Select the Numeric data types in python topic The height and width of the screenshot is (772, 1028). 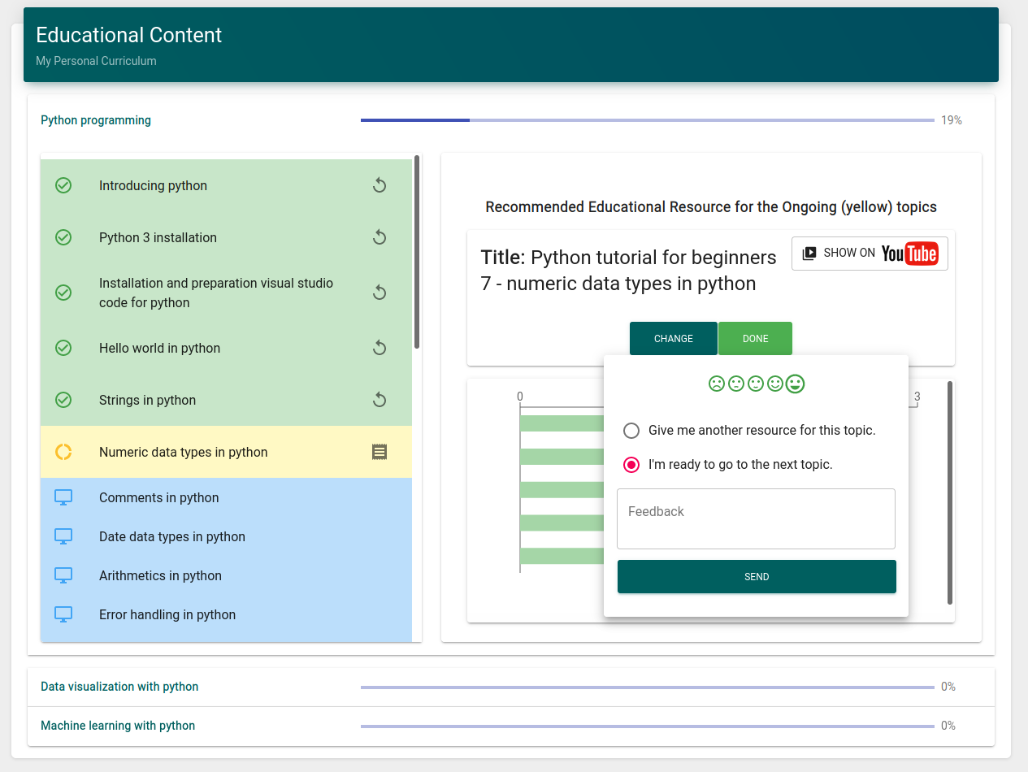point(226,452)
